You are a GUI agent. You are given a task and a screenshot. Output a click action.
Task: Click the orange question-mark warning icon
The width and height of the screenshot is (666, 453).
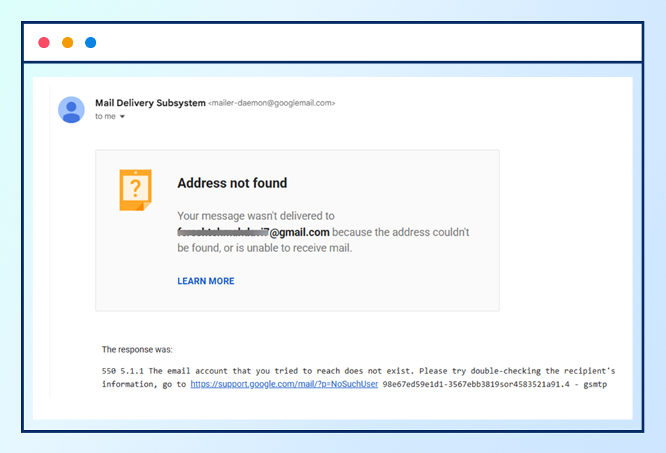pos(134,189)
